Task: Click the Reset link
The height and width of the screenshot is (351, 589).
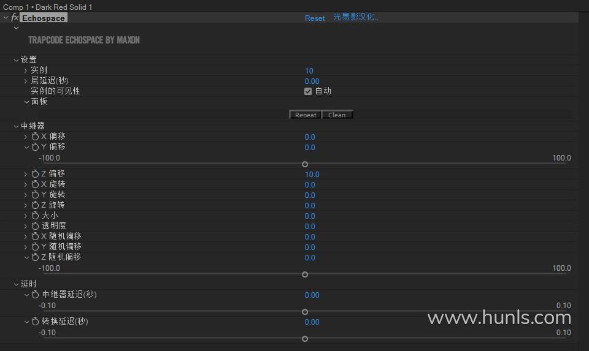Action: tap(315, 18)
